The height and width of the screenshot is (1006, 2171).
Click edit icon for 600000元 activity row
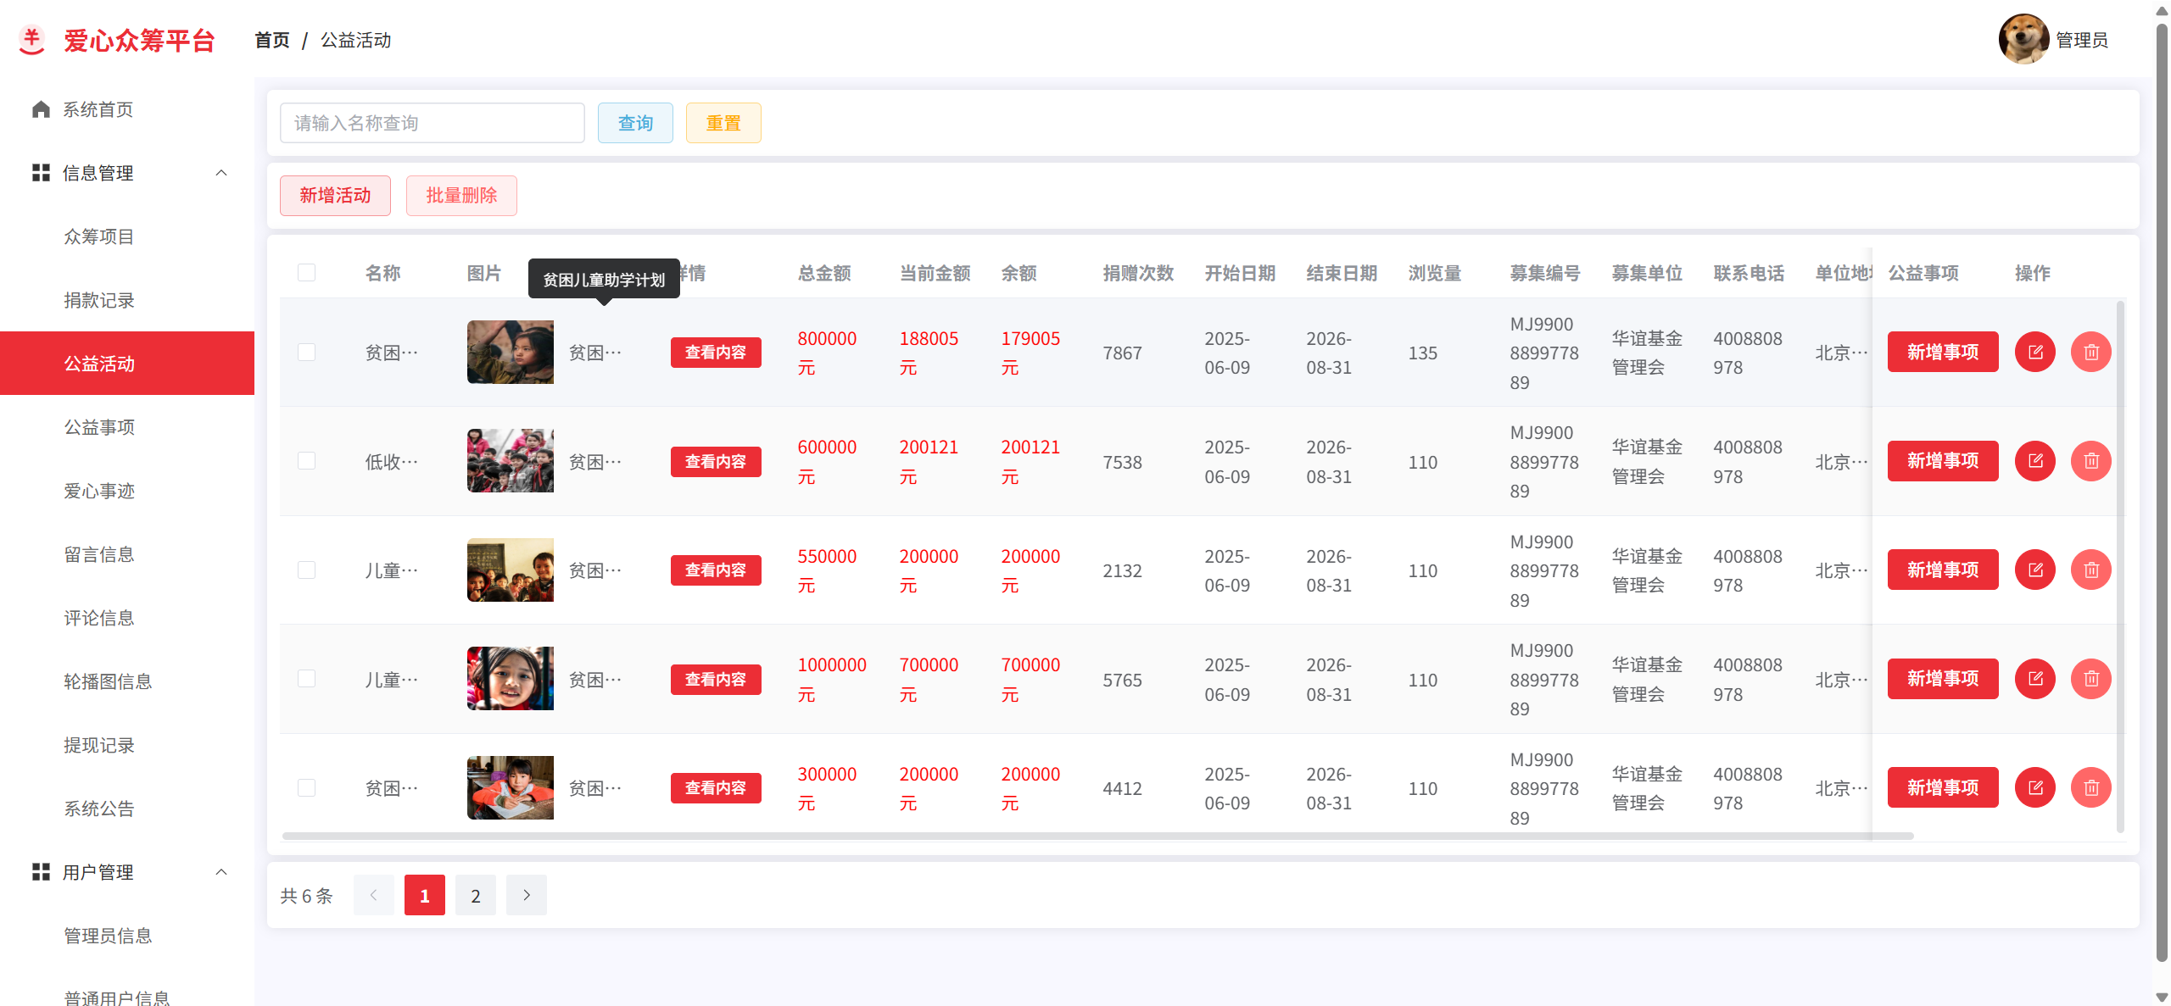point(2034,461)
